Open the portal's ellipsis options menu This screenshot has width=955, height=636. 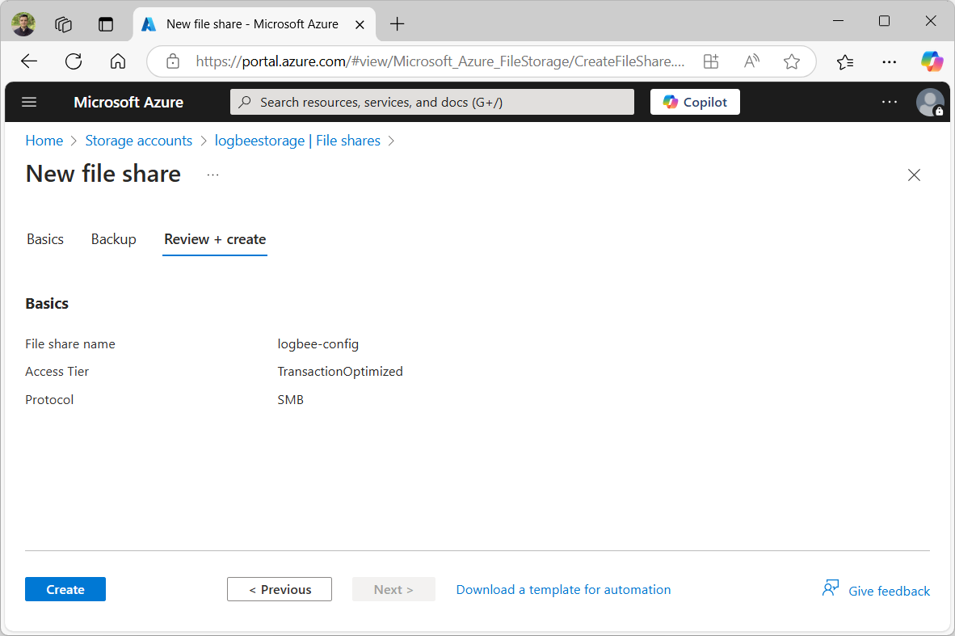point(889,102)
